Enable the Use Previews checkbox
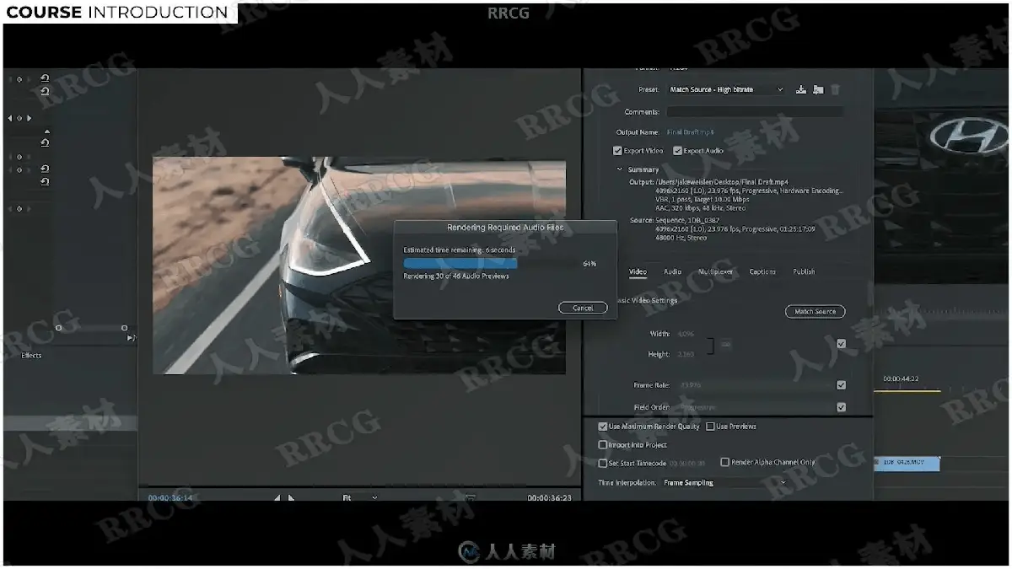The image size is (1012, 569). [710, 427]
